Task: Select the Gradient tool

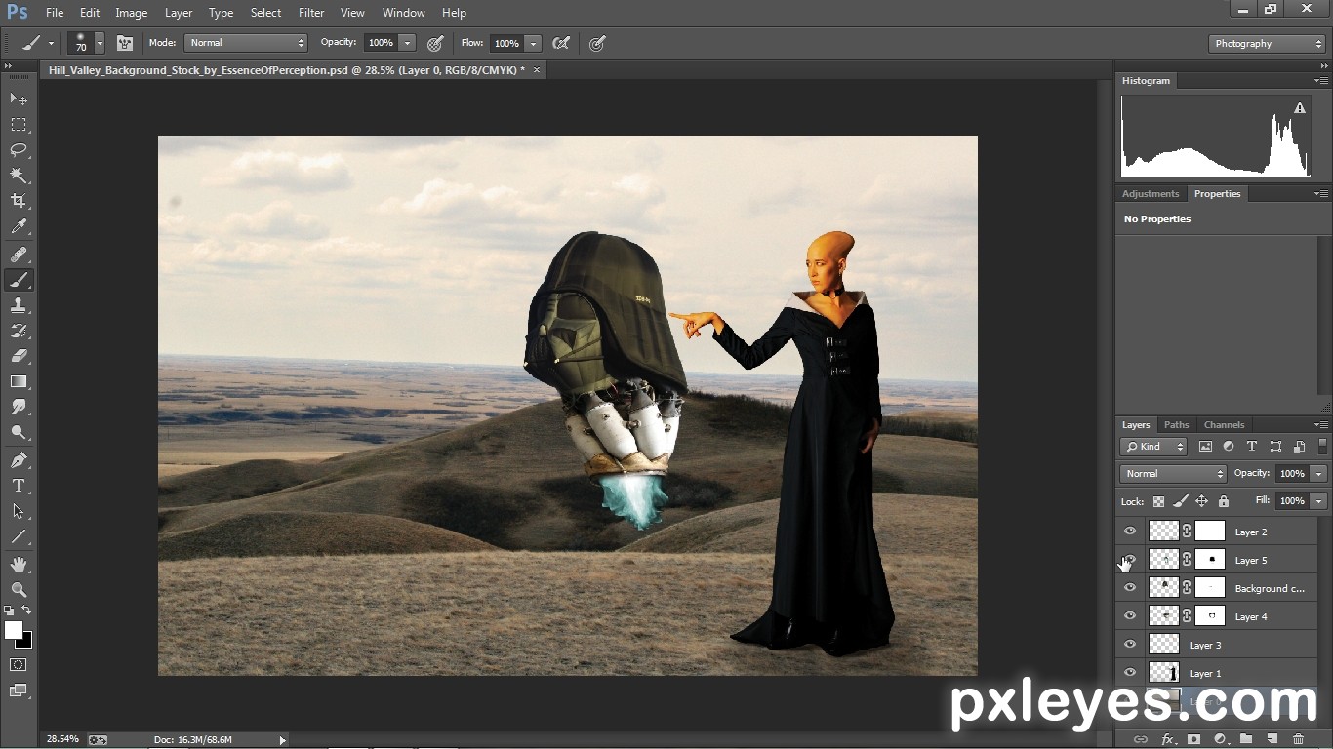Action: tap(19, 381)
